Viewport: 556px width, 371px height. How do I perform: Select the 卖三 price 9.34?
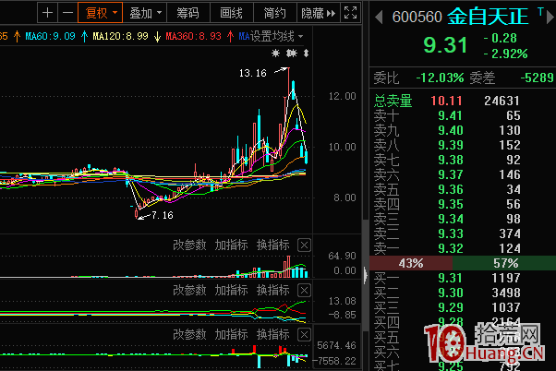point(451,219)
